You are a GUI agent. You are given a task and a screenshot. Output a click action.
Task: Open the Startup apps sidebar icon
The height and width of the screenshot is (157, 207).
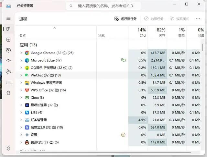8,61
